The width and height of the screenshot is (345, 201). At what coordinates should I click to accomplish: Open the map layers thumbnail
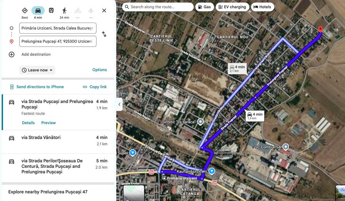click(133, 193)
